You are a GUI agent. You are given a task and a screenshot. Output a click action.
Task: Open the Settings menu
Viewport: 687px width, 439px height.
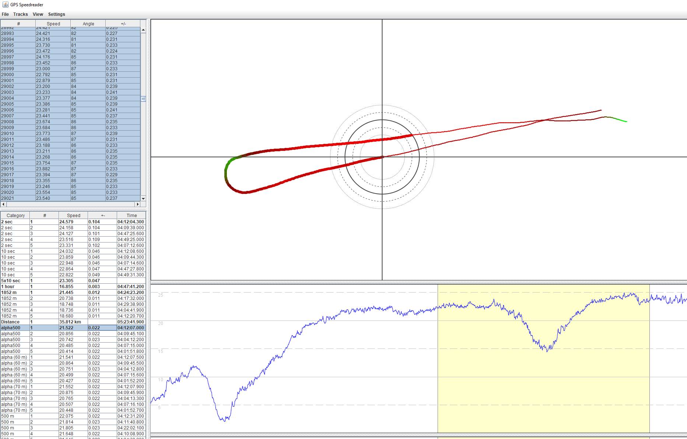[56, 14]
